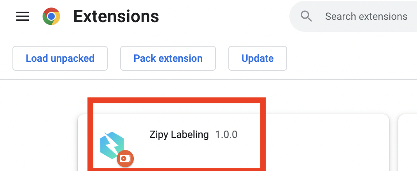Click the Chrome logo icon
Screen dimensions: 417x171
(51, 16)
